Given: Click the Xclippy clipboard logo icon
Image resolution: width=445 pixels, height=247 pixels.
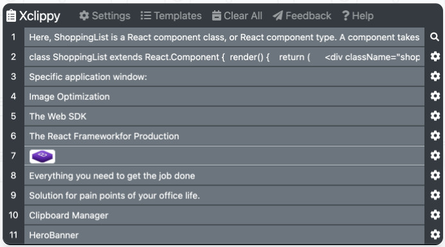Looking at the screenshot, I should [x=11, y=15].
